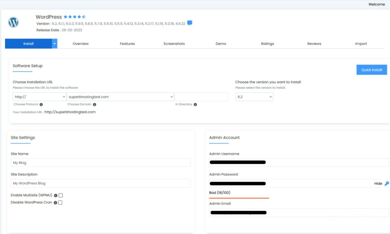Click the Site Description field
This screenshot has width=390, height=234.
[x=101, y=183]
